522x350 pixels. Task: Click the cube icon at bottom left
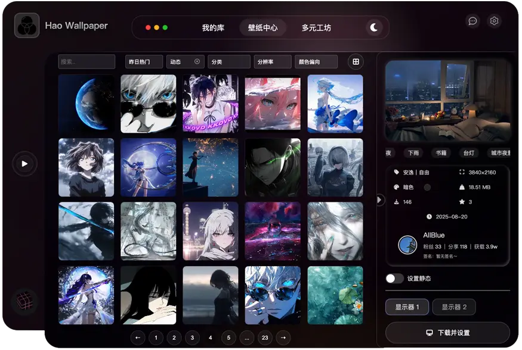(x=24, y=301)
